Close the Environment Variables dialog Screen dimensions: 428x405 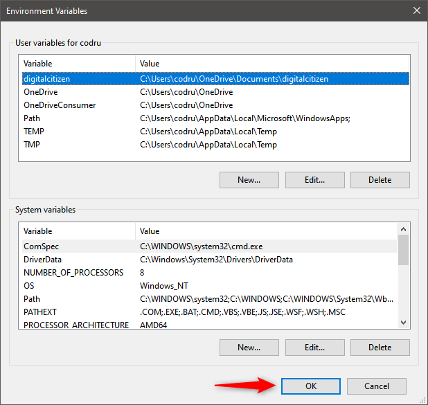point(416,10)
